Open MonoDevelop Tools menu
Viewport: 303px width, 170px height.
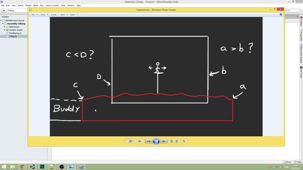tap(63, 5)
